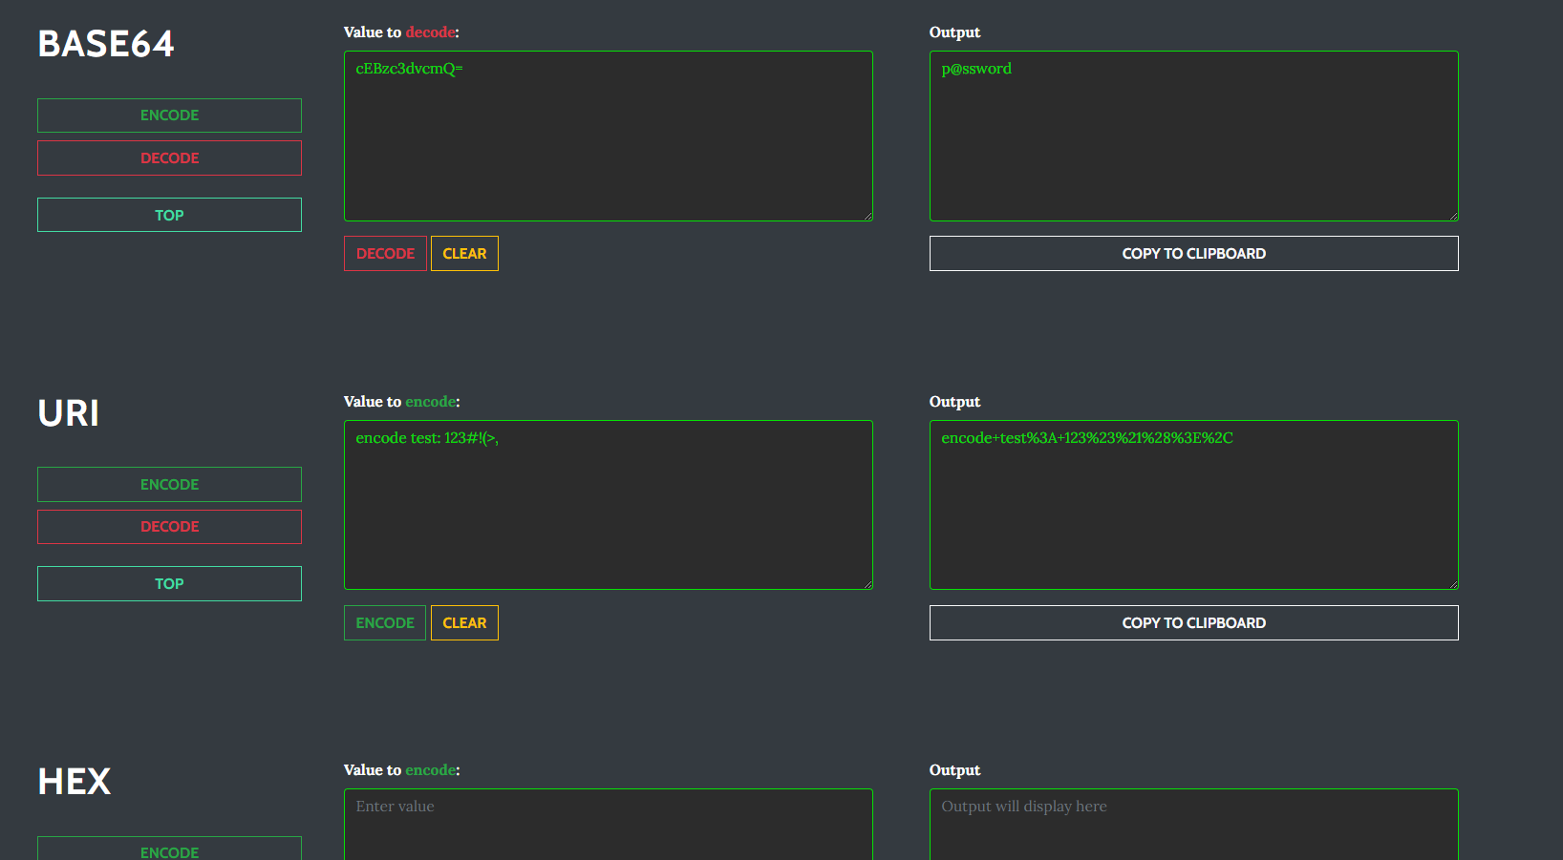Click the URI value to encode textarea
1563x860 pixels.
pos(608,505)
